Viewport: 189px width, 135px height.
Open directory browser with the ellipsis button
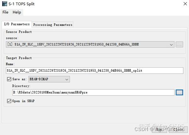(x=179, y=92)
